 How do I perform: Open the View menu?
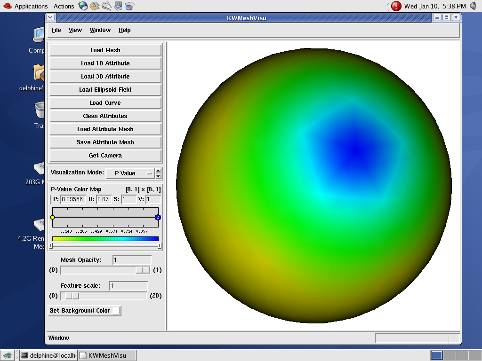pyautogui.click(x=75, y=30)
